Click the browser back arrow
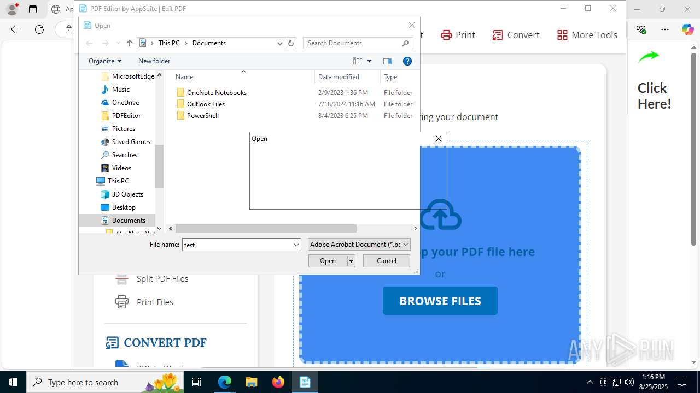This screenshot has height=393, width=700. 15,29
